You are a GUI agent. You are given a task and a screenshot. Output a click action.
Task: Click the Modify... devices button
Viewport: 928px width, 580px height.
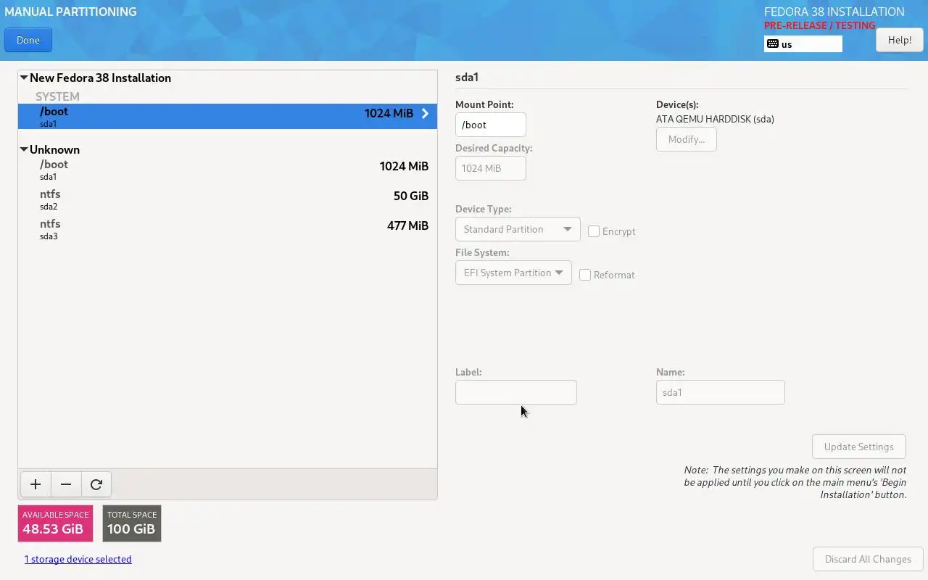687,139
